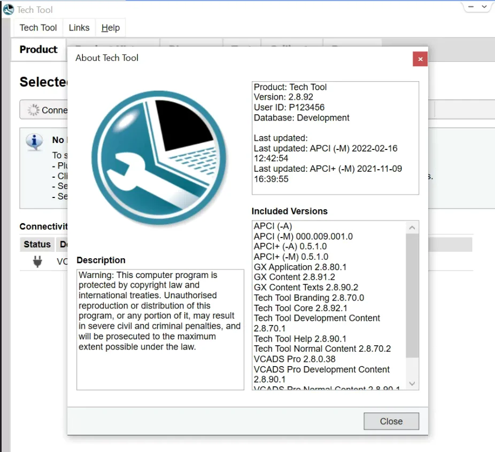Click the Tech Tool app icon in title bar
This screenshot has width=495, height=452.
9,10
